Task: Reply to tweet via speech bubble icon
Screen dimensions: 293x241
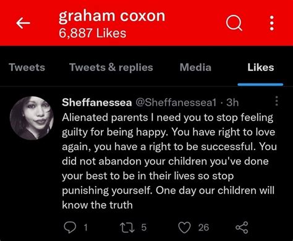Action: 70,227
